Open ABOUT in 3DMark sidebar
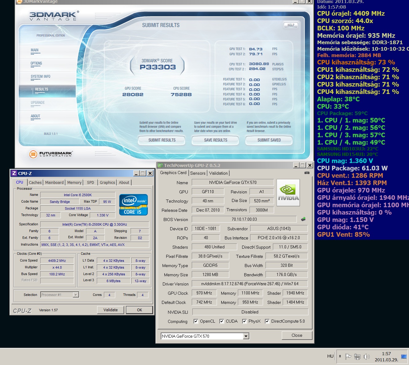This screenshot has width=409, height=365. [47, 117]
